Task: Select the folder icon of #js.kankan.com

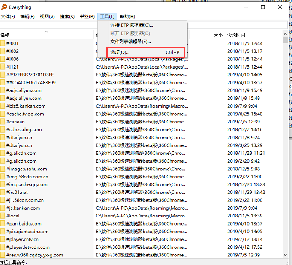Action: pyautogui.click(x=3, y=208)
